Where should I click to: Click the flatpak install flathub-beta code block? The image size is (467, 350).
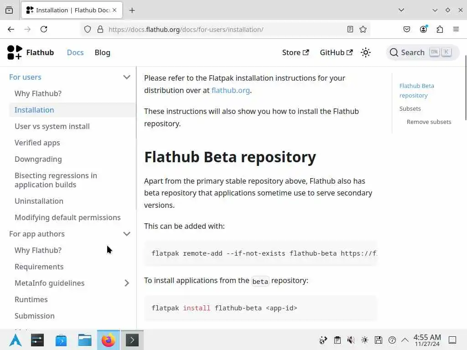(x=261, y=308)
